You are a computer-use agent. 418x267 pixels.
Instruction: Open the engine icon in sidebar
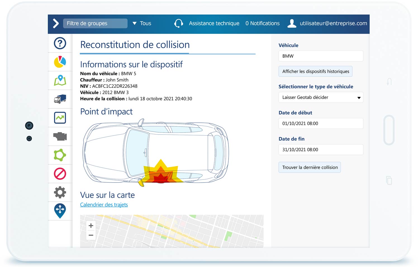[x=60, y=136]
